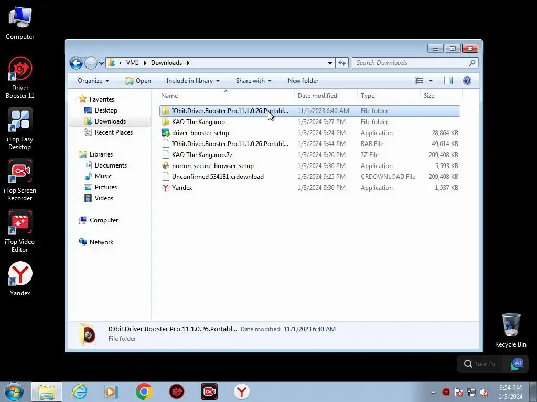
Task: Expand path arrow after Downloads
Action: click(x=188, y=63)
